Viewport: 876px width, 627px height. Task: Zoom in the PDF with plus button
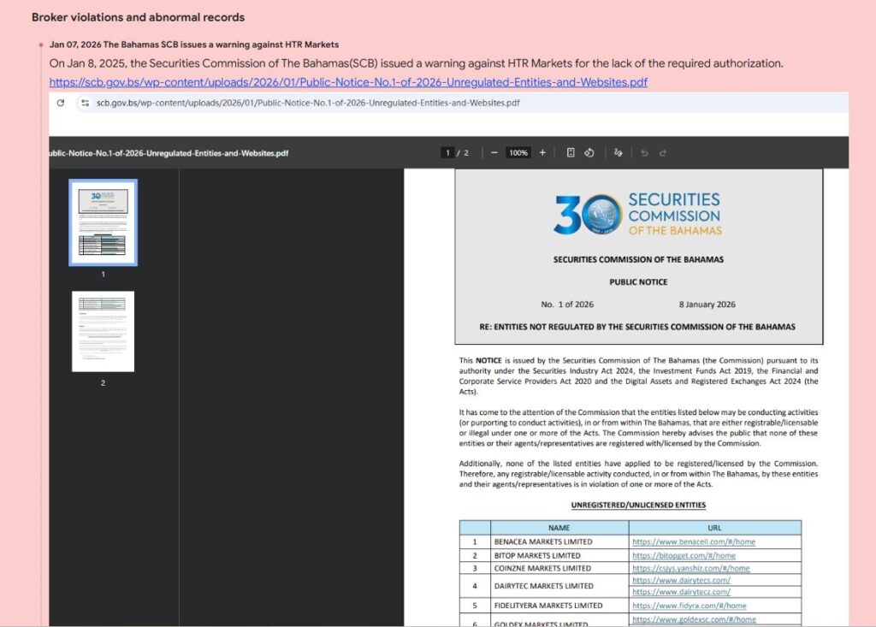tap(542, 152)
